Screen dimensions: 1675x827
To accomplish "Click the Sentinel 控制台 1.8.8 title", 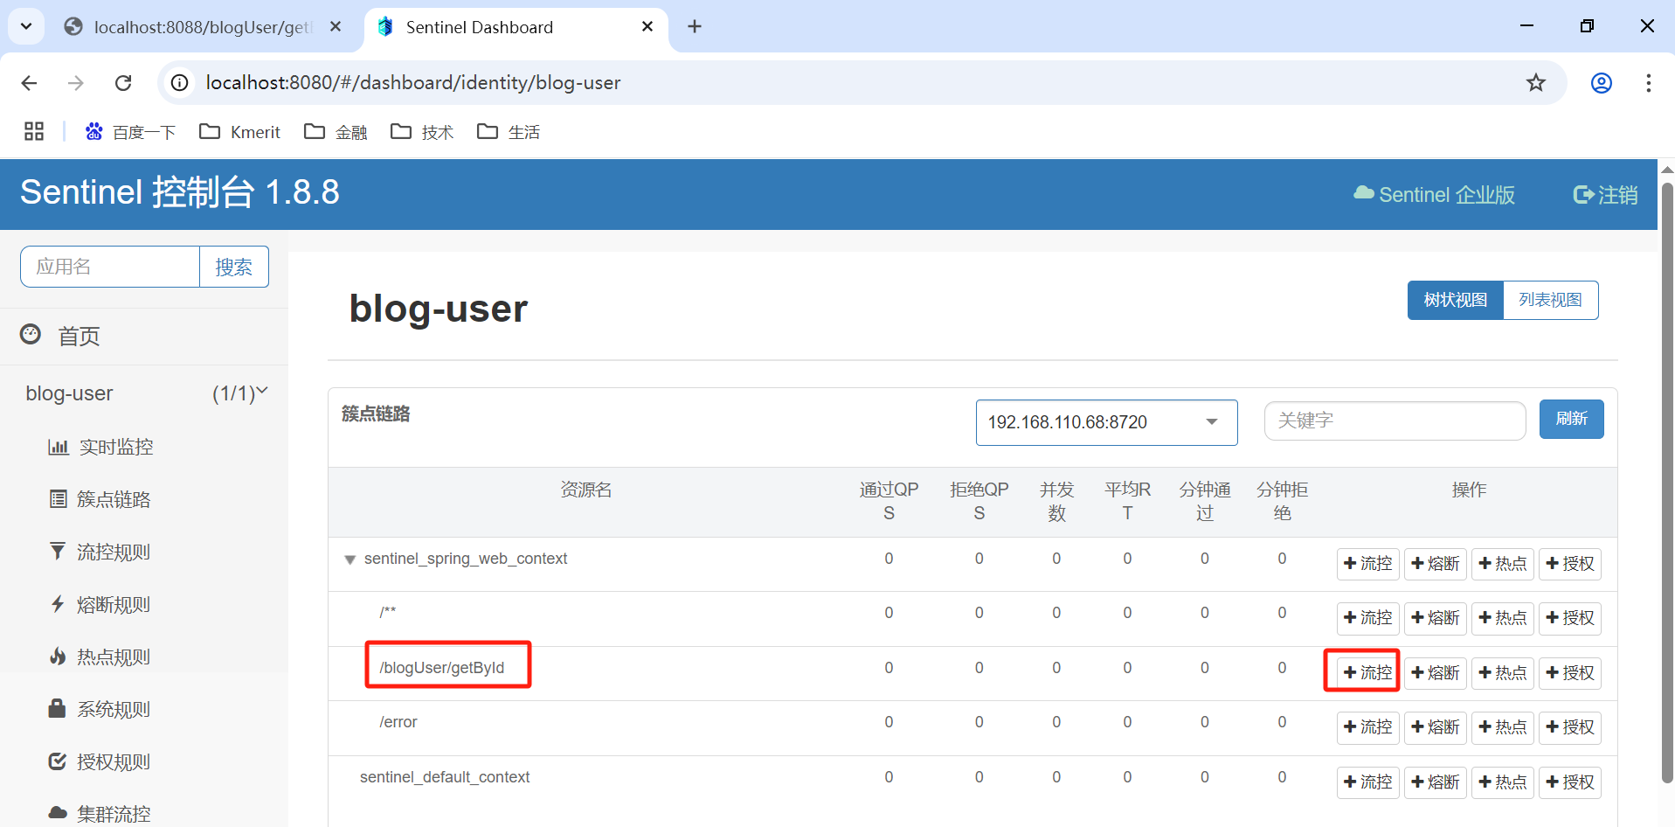I will pyautogui.click(x=180, y=192).
